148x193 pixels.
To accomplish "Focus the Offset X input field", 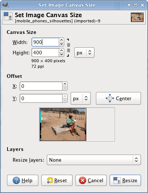I will pos(41,86).
